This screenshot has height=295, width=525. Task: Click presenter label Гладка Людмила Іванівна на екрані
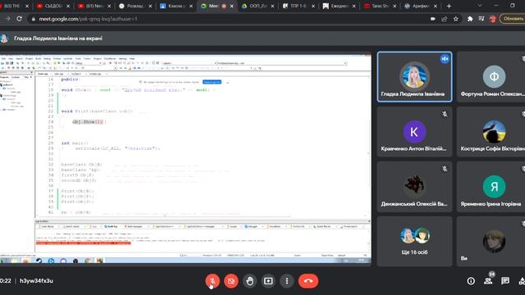click(58, 39)
